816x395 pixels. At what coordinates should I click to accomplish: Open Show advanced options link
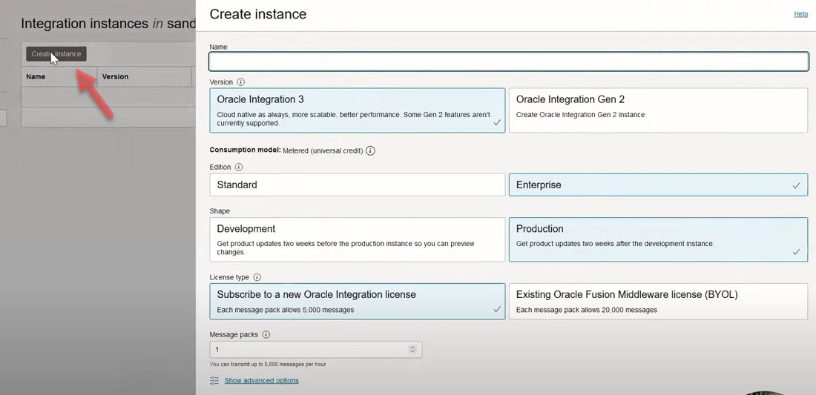(261, 380)
